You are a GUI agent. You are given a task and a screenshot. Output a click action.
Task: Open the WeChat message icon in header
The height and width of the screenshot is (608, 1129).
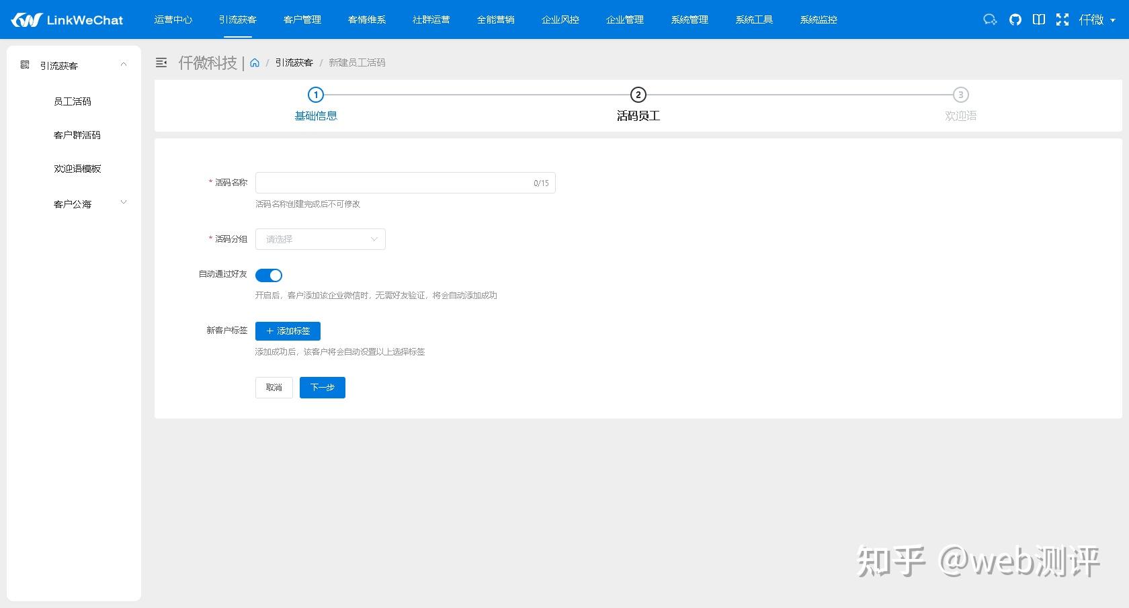(x=989, y=19)
